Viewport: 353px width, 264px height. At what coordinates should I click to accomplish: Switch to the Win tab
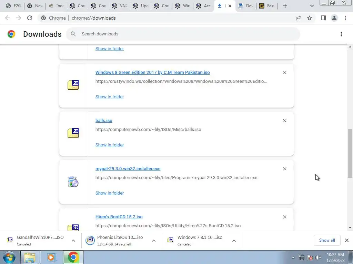click(x=183, y=6)
